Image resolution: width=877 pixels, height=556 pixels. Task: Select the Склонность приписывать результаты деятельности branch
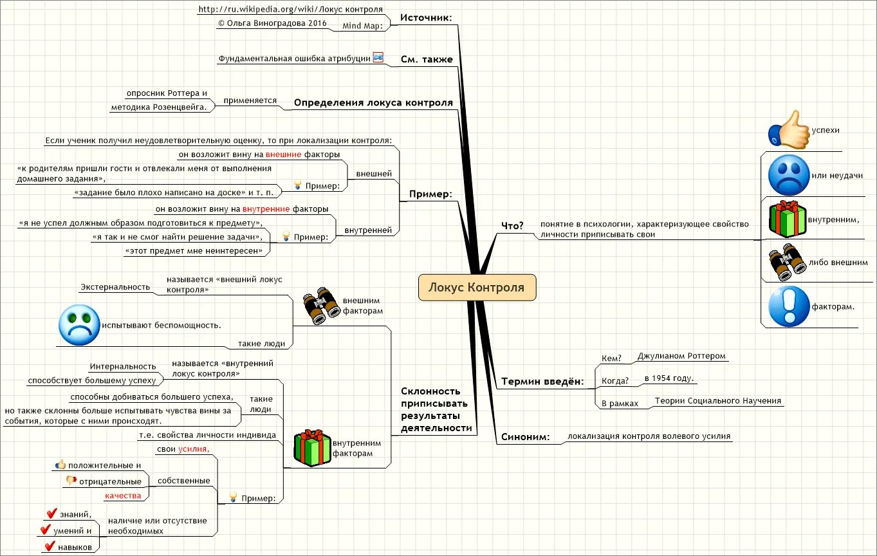click(436, 409)
